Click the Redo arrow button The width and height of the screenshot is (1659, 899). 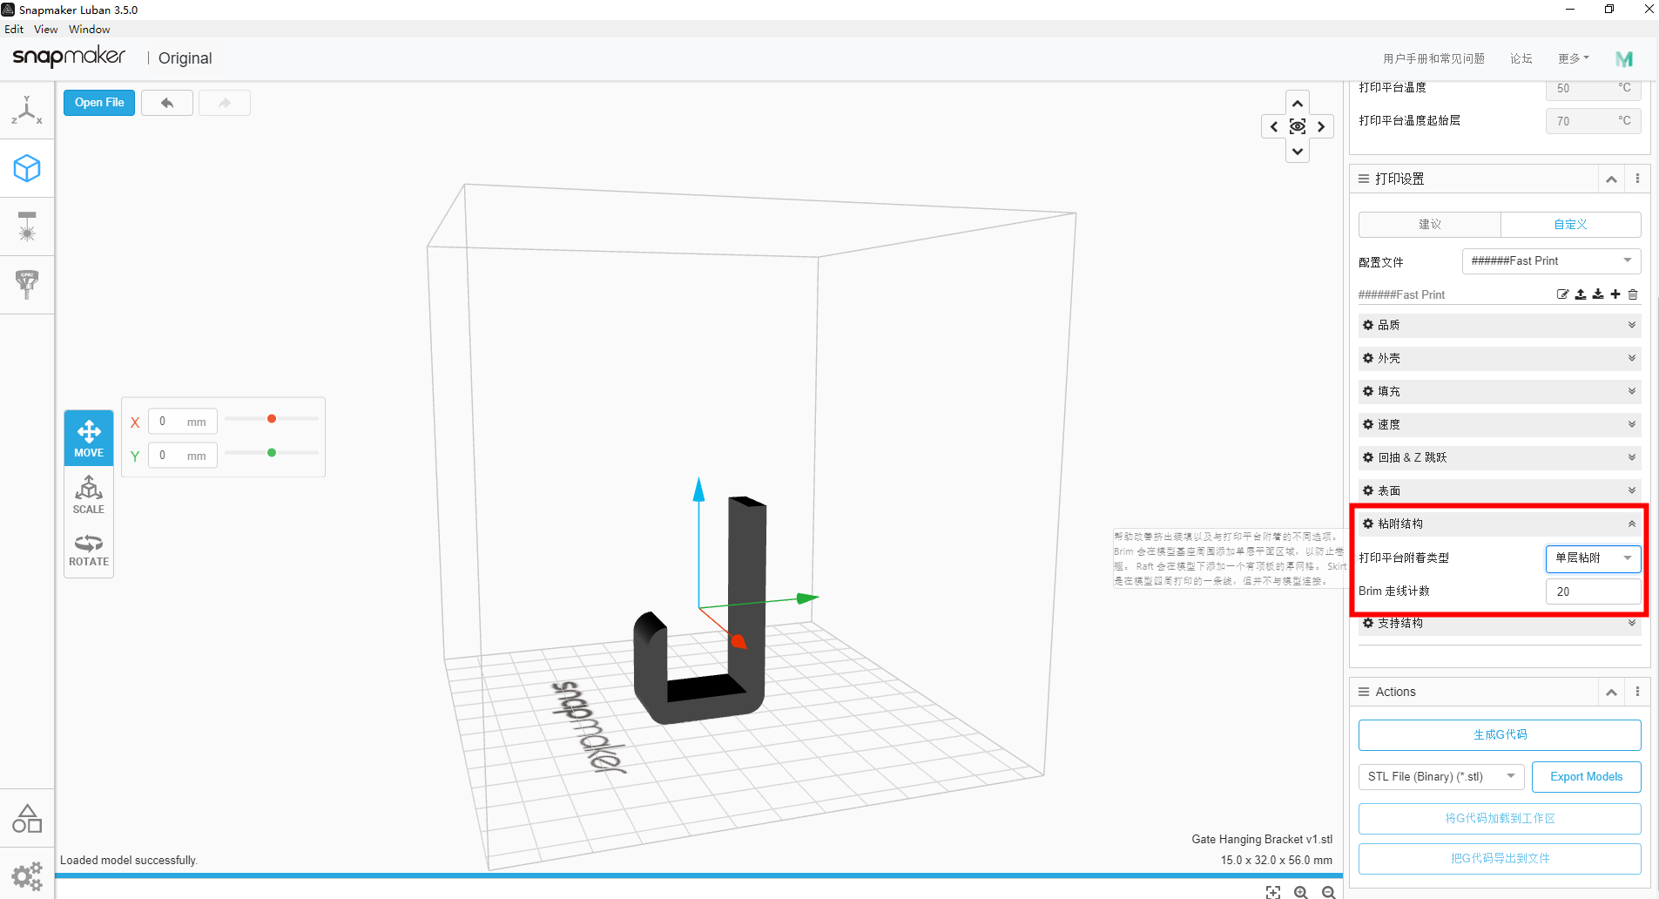225,103
